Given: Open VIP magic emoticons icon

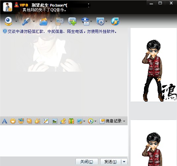Looking at the screenshot, I should pos(21,121).
